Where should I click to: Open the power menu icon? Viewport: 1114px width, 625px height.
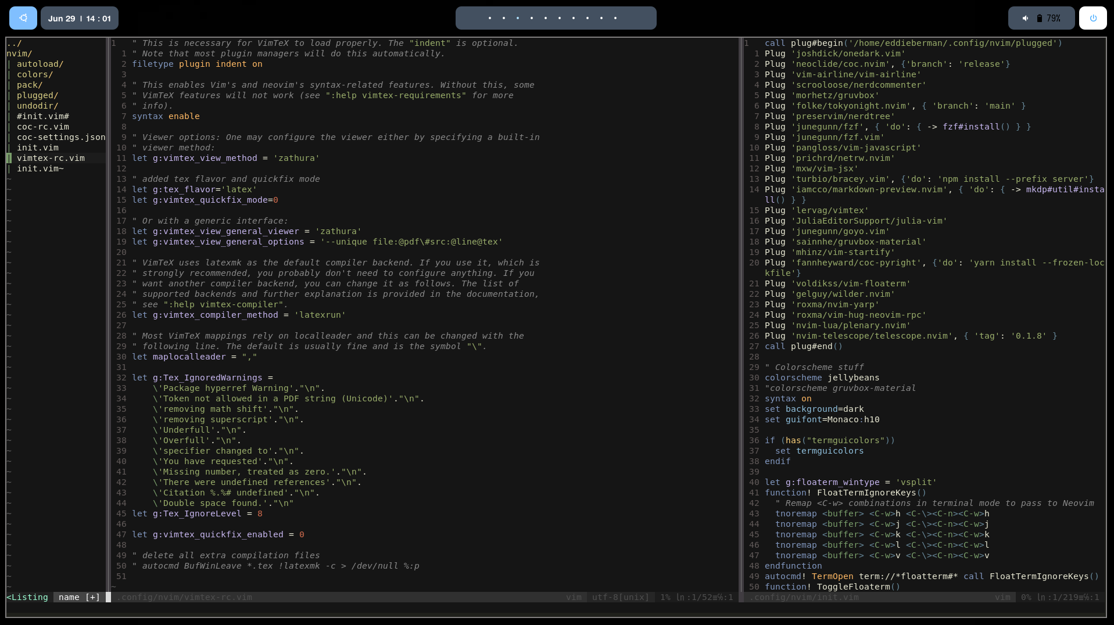1093,18
